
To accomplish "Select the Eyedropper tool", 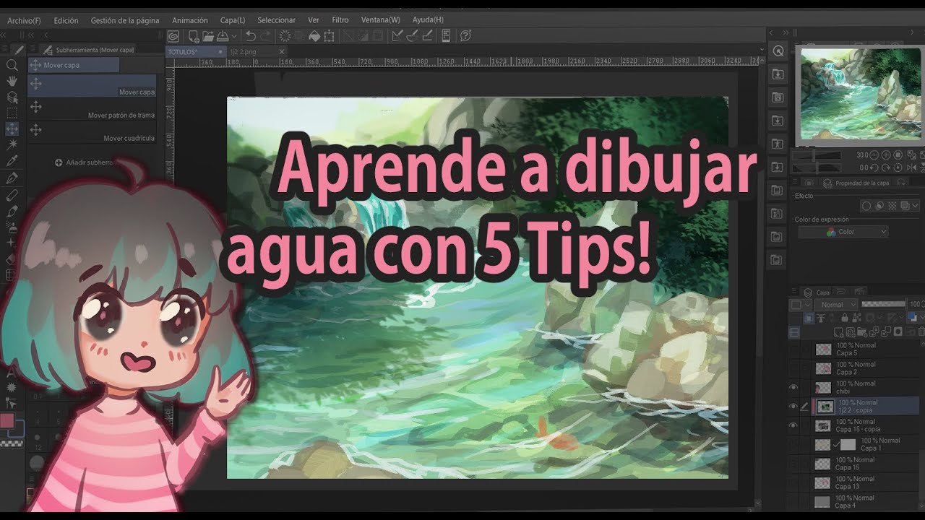I will [x=12, y=161].
